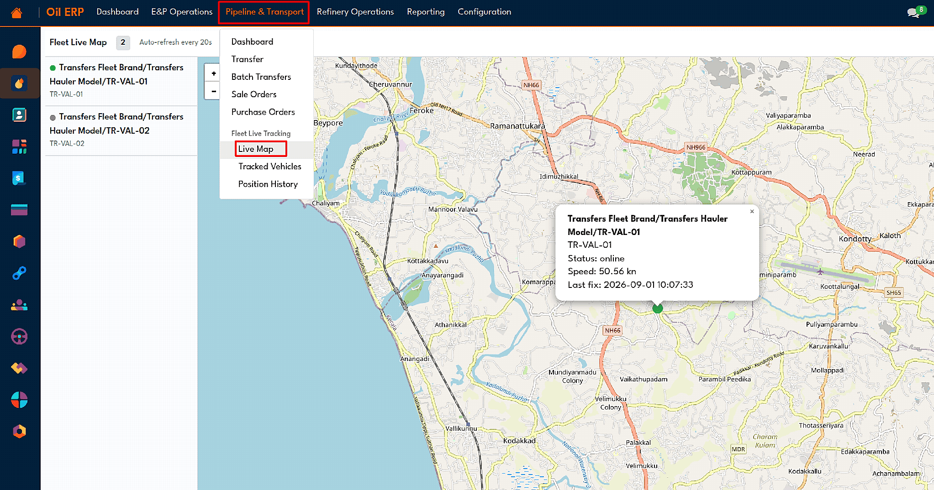Click the Fleet Live Map heading
The image size is (934, 490).
[x=78, y=42]
